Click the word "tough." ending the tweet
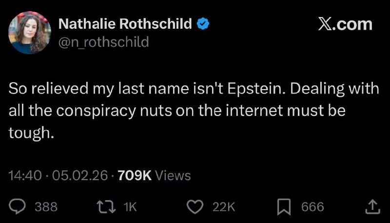Image resolution: width=390 pixels, height=223 pixels. click(31, 132)
